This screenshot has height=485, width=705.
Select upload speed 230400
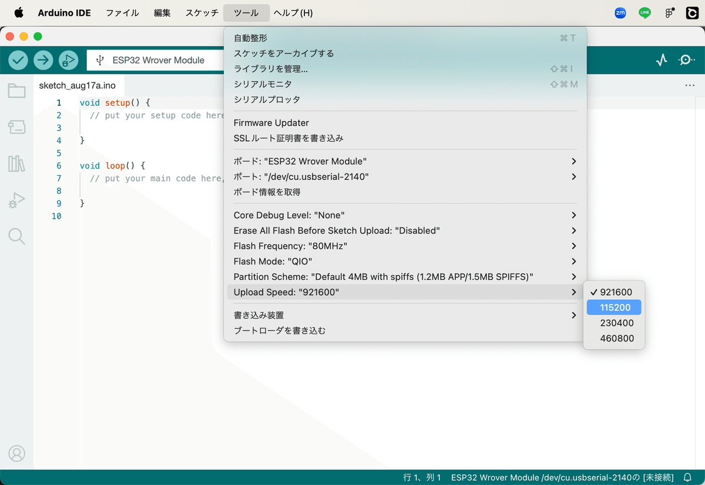(614, 323)
